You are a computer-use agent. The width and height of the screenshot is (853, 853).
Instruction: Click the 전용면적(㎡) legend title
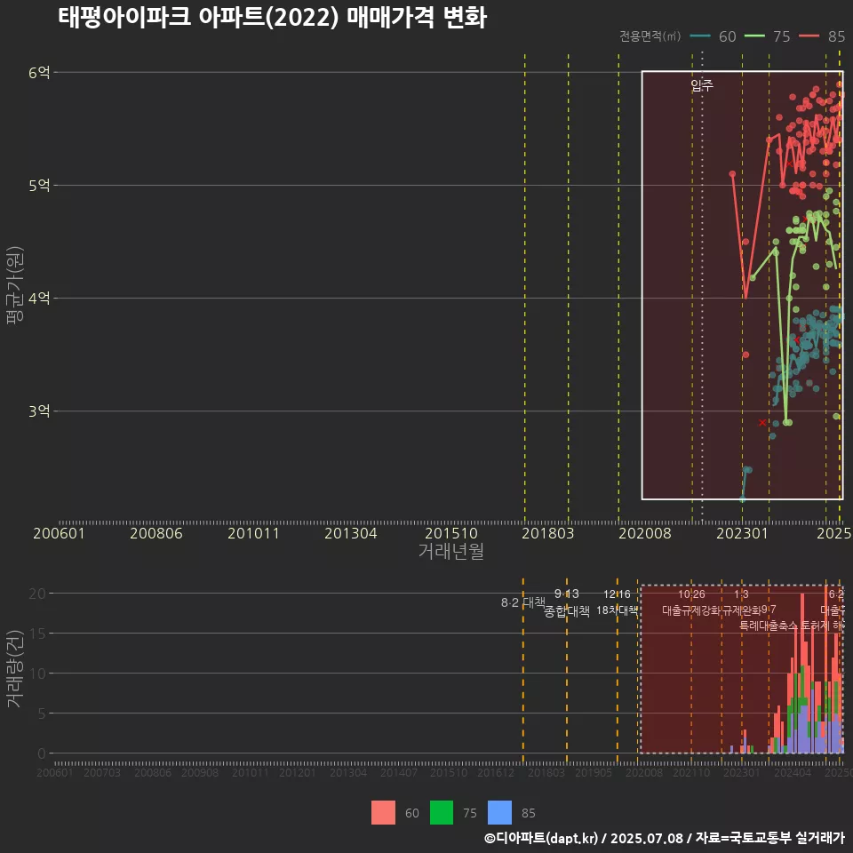tap(650, 36)
